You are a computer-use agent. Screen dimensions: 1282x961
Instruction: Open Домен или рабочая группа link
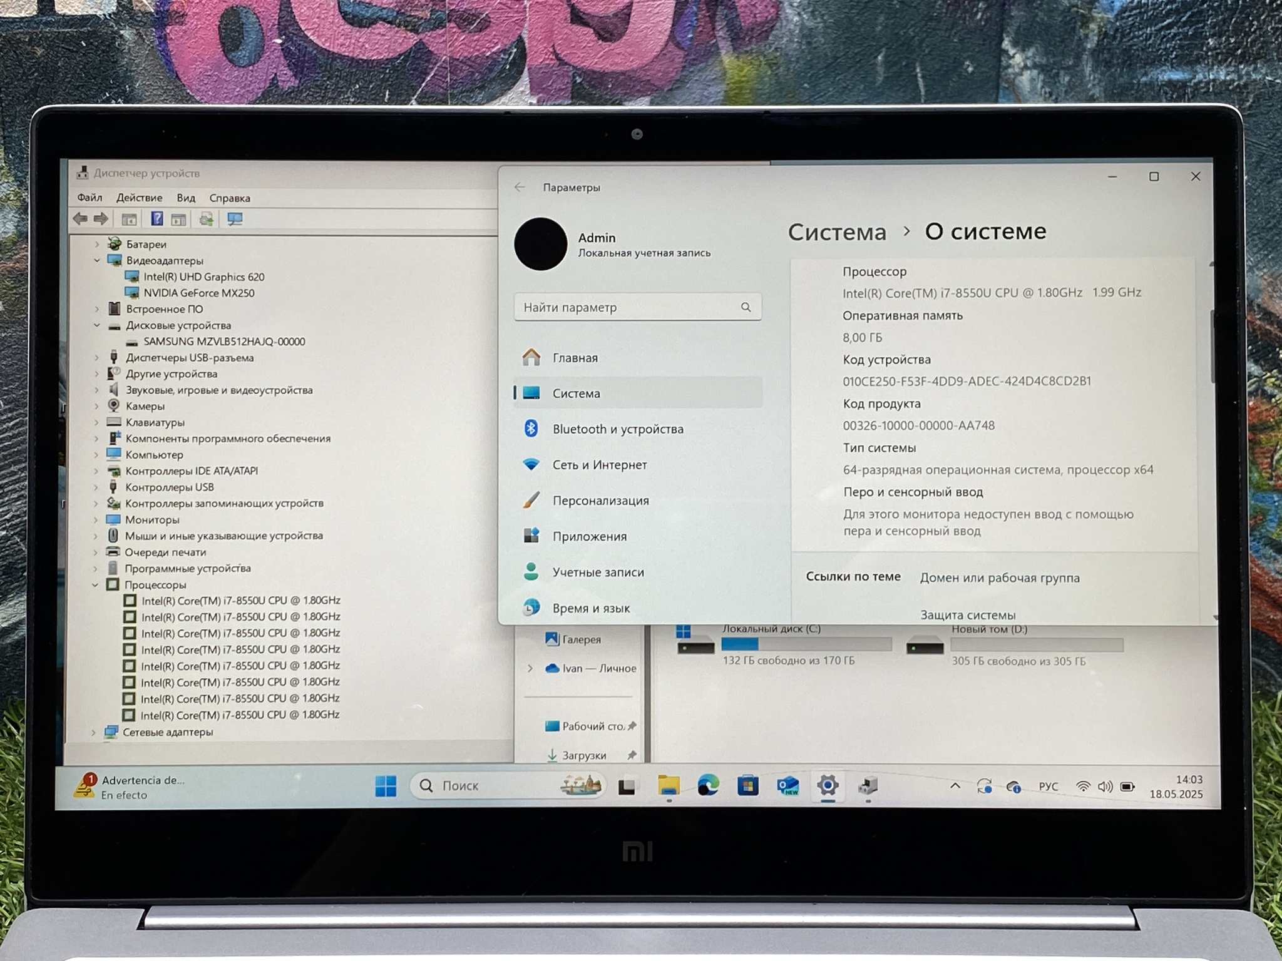tap(1000, 578)
